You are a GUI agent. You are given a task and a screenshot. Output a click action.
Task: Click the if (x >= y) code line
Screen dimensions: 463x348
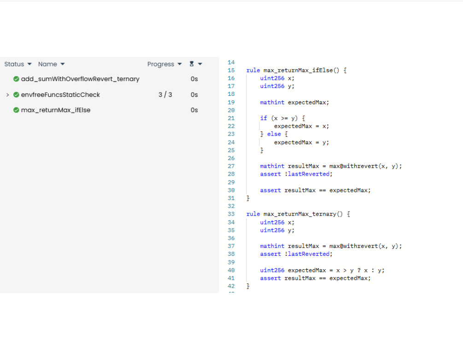click(282, 118)
